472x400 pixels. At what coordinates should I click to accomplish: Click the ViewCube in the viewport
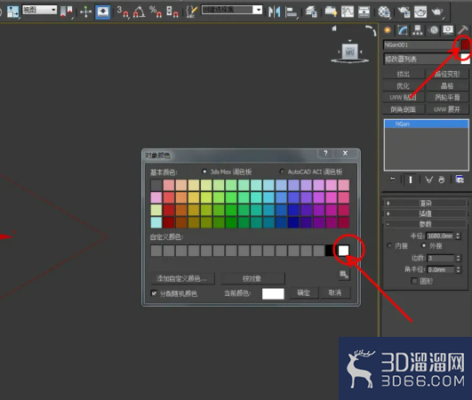point(350,52)
